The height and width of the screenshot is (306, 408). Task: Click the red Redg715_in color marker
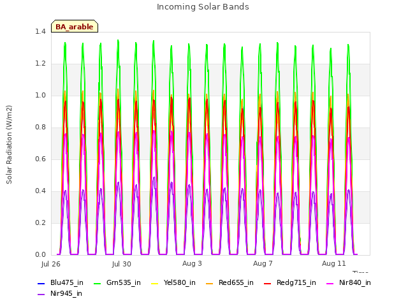click(268, 284)
